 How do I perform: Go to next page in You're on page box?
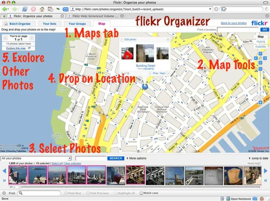[31, 38]
